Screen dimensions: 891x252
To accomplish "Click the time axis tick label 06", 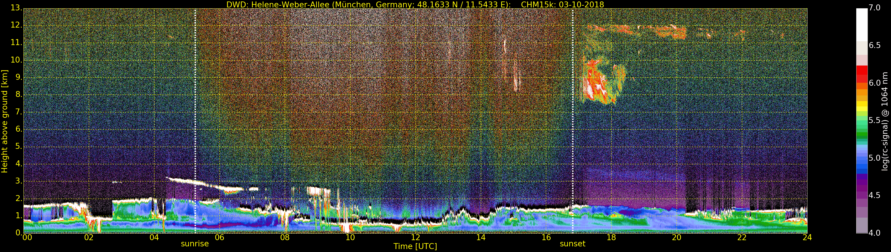I will click(219, 237).
